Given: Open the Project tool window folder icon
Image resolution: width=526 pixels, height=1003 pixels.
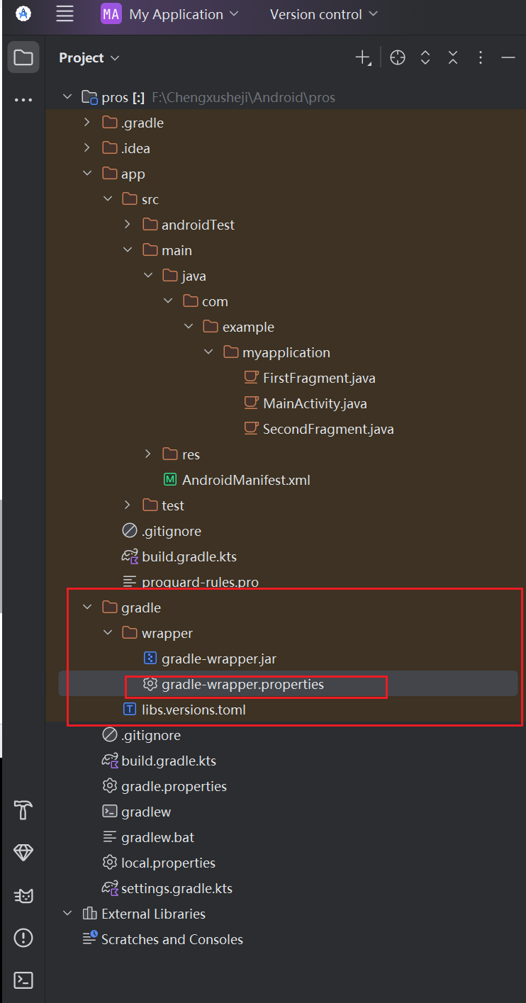Looking at the screenshot, I should click(23, 57).
